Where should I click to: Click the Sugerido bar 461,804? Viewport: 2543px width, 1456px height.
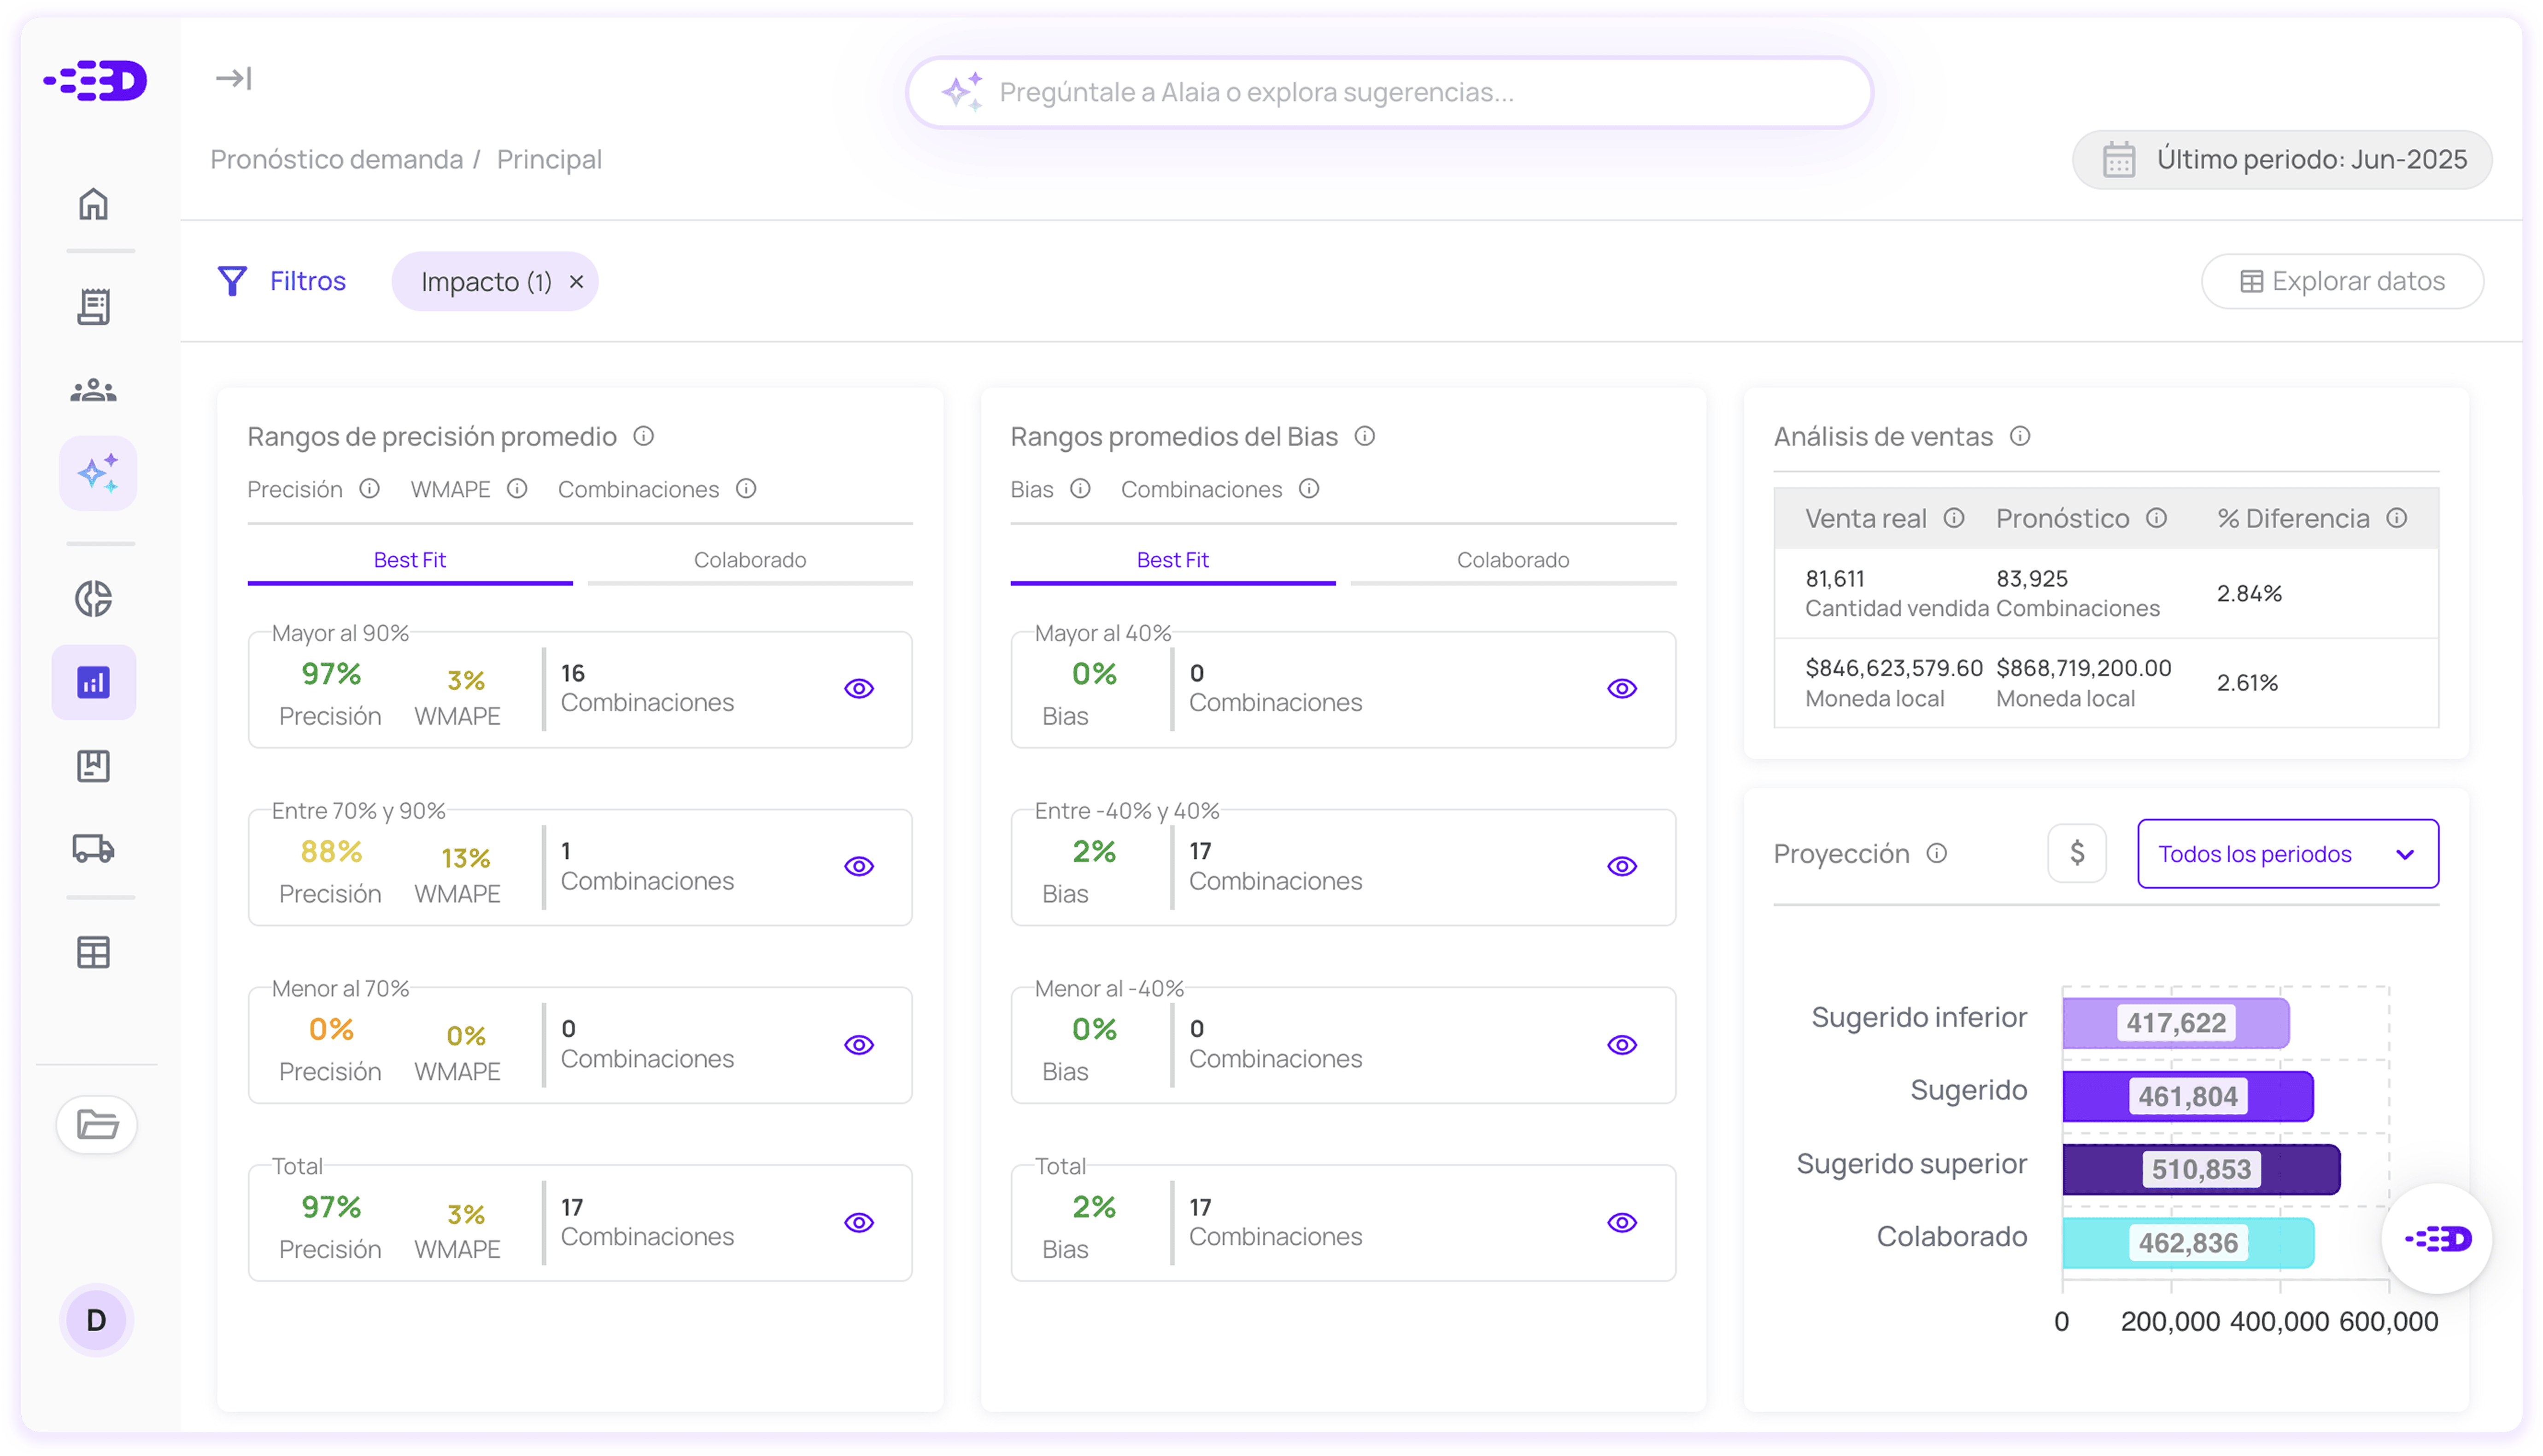(x=2187, y=1096)
